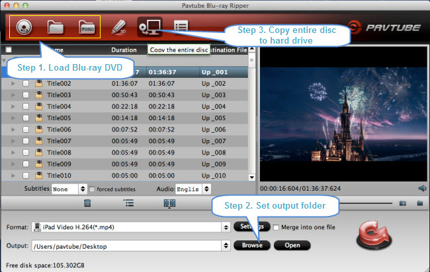Viewport: 430px width, 272px height.
Task: Open the task list icon in the toolbar
Action: pos(181,27)
